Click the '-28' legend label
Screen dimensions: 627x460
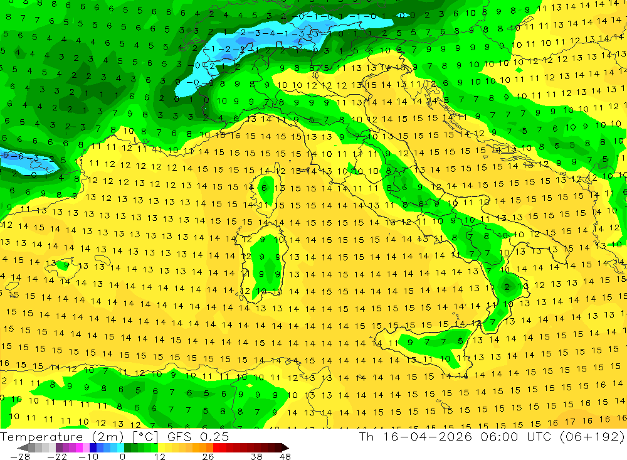coord(20,457)
